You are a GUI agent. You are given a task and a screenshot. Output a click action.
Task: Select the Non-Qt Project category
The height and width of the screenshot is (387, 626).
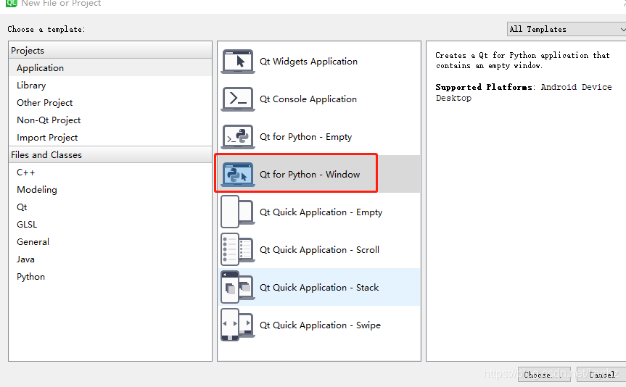(110, 120)
